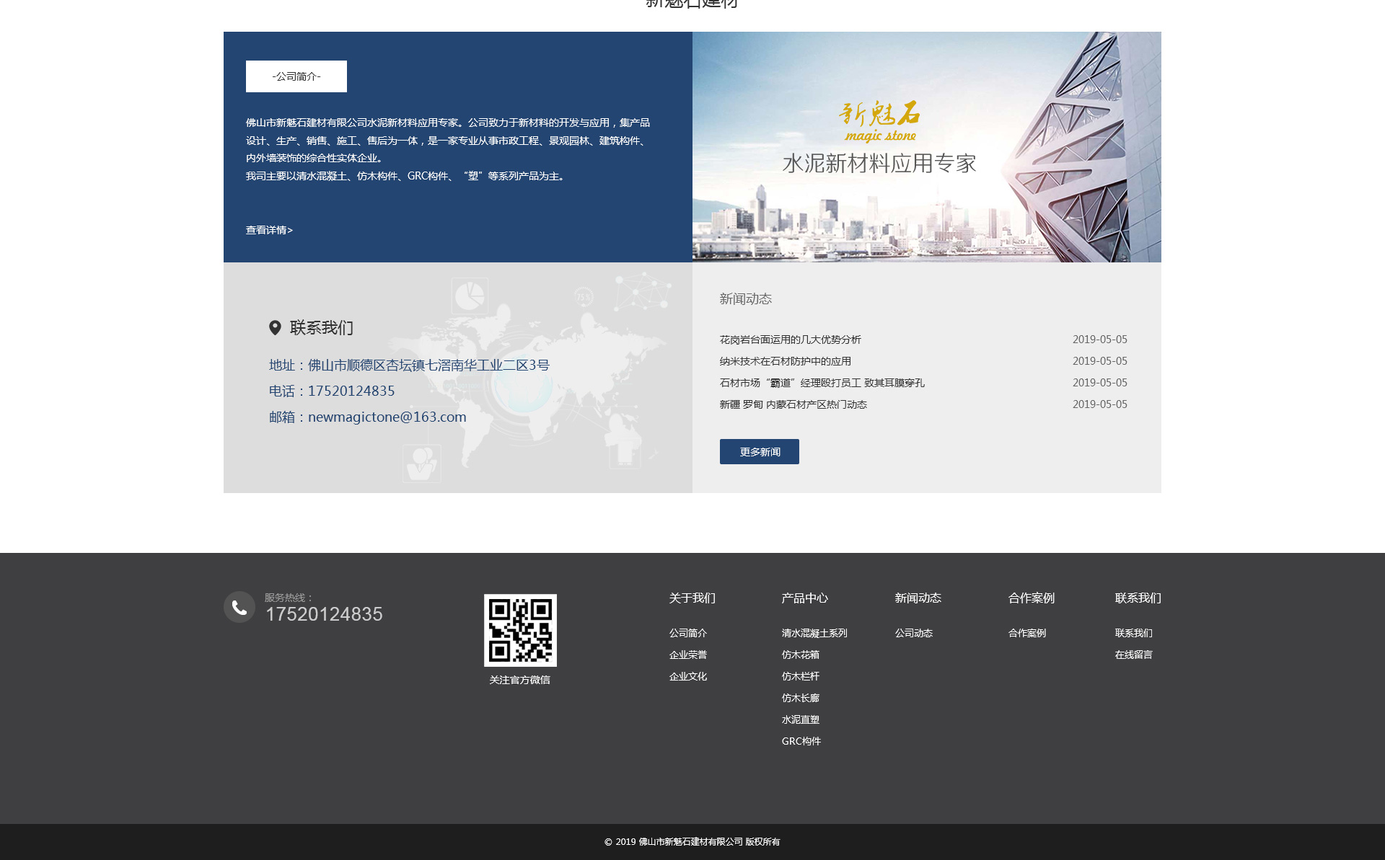Open news about 新疆 罗甸 内蒙石材产区
Viewport: 1385px width, 860px height.
point(793,404)
